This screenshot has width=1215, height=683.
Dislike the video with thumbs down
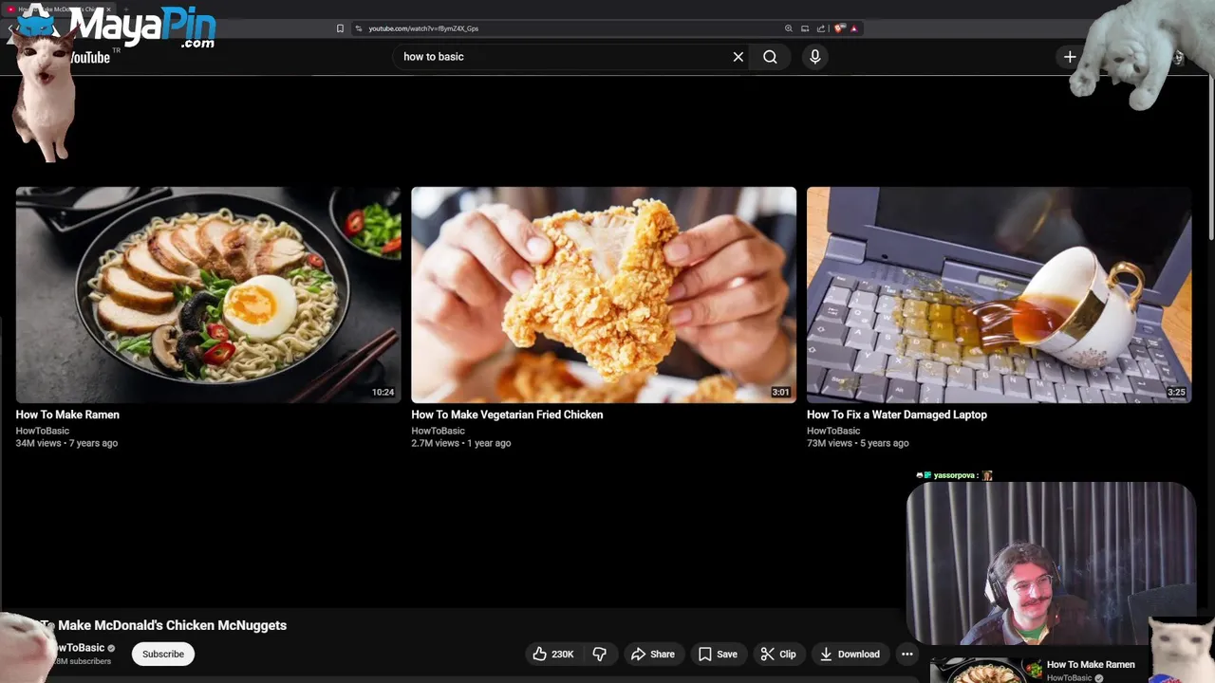pos(600,654)
